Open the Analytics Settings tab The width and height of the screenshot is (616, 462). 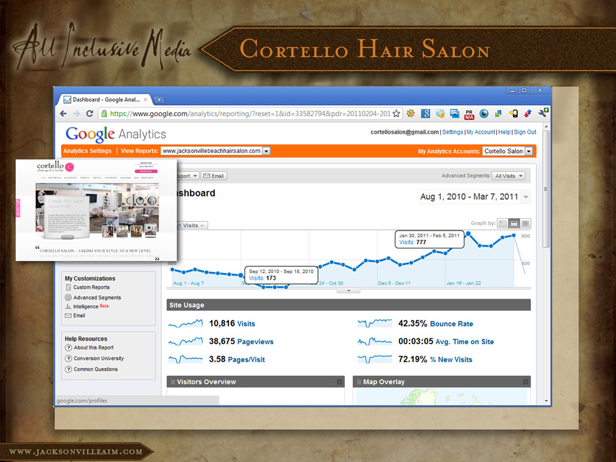click(87, 151)
